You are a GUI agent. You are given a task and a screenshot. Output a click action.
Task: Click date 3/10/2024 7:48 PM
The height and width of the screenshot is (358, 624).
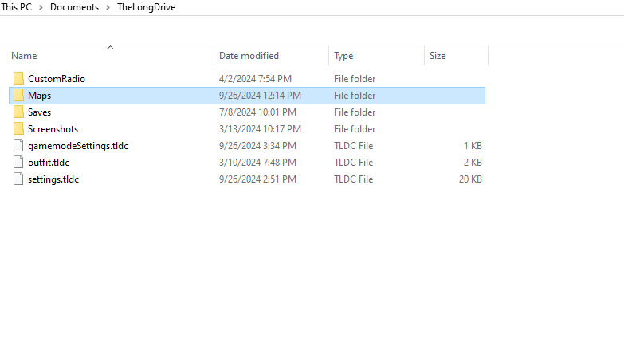pyautogui.click(x=257, y=163)
